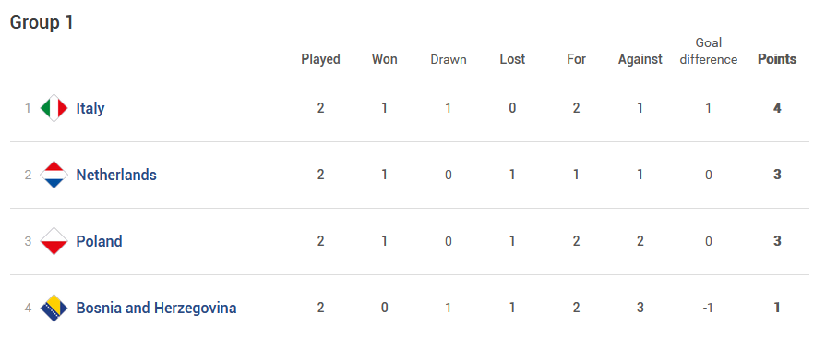Click the Italy flag icon
The width and height of the screenshot is (814, 339).
coord(54,108)
